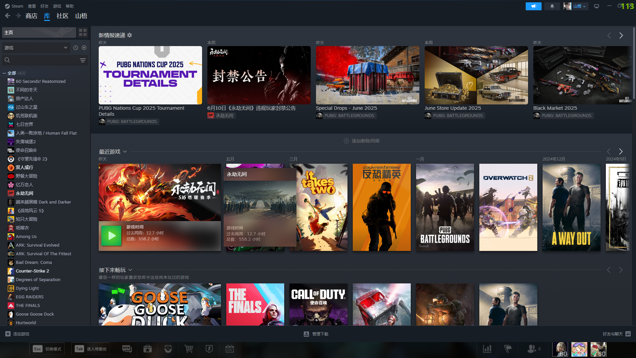Open the Steam menu

pyautogui.click(x=14, y=6)
